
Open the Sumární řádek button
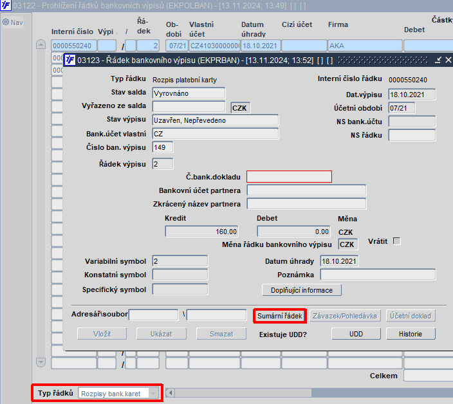pyautogui.click(x=280, y=316)
